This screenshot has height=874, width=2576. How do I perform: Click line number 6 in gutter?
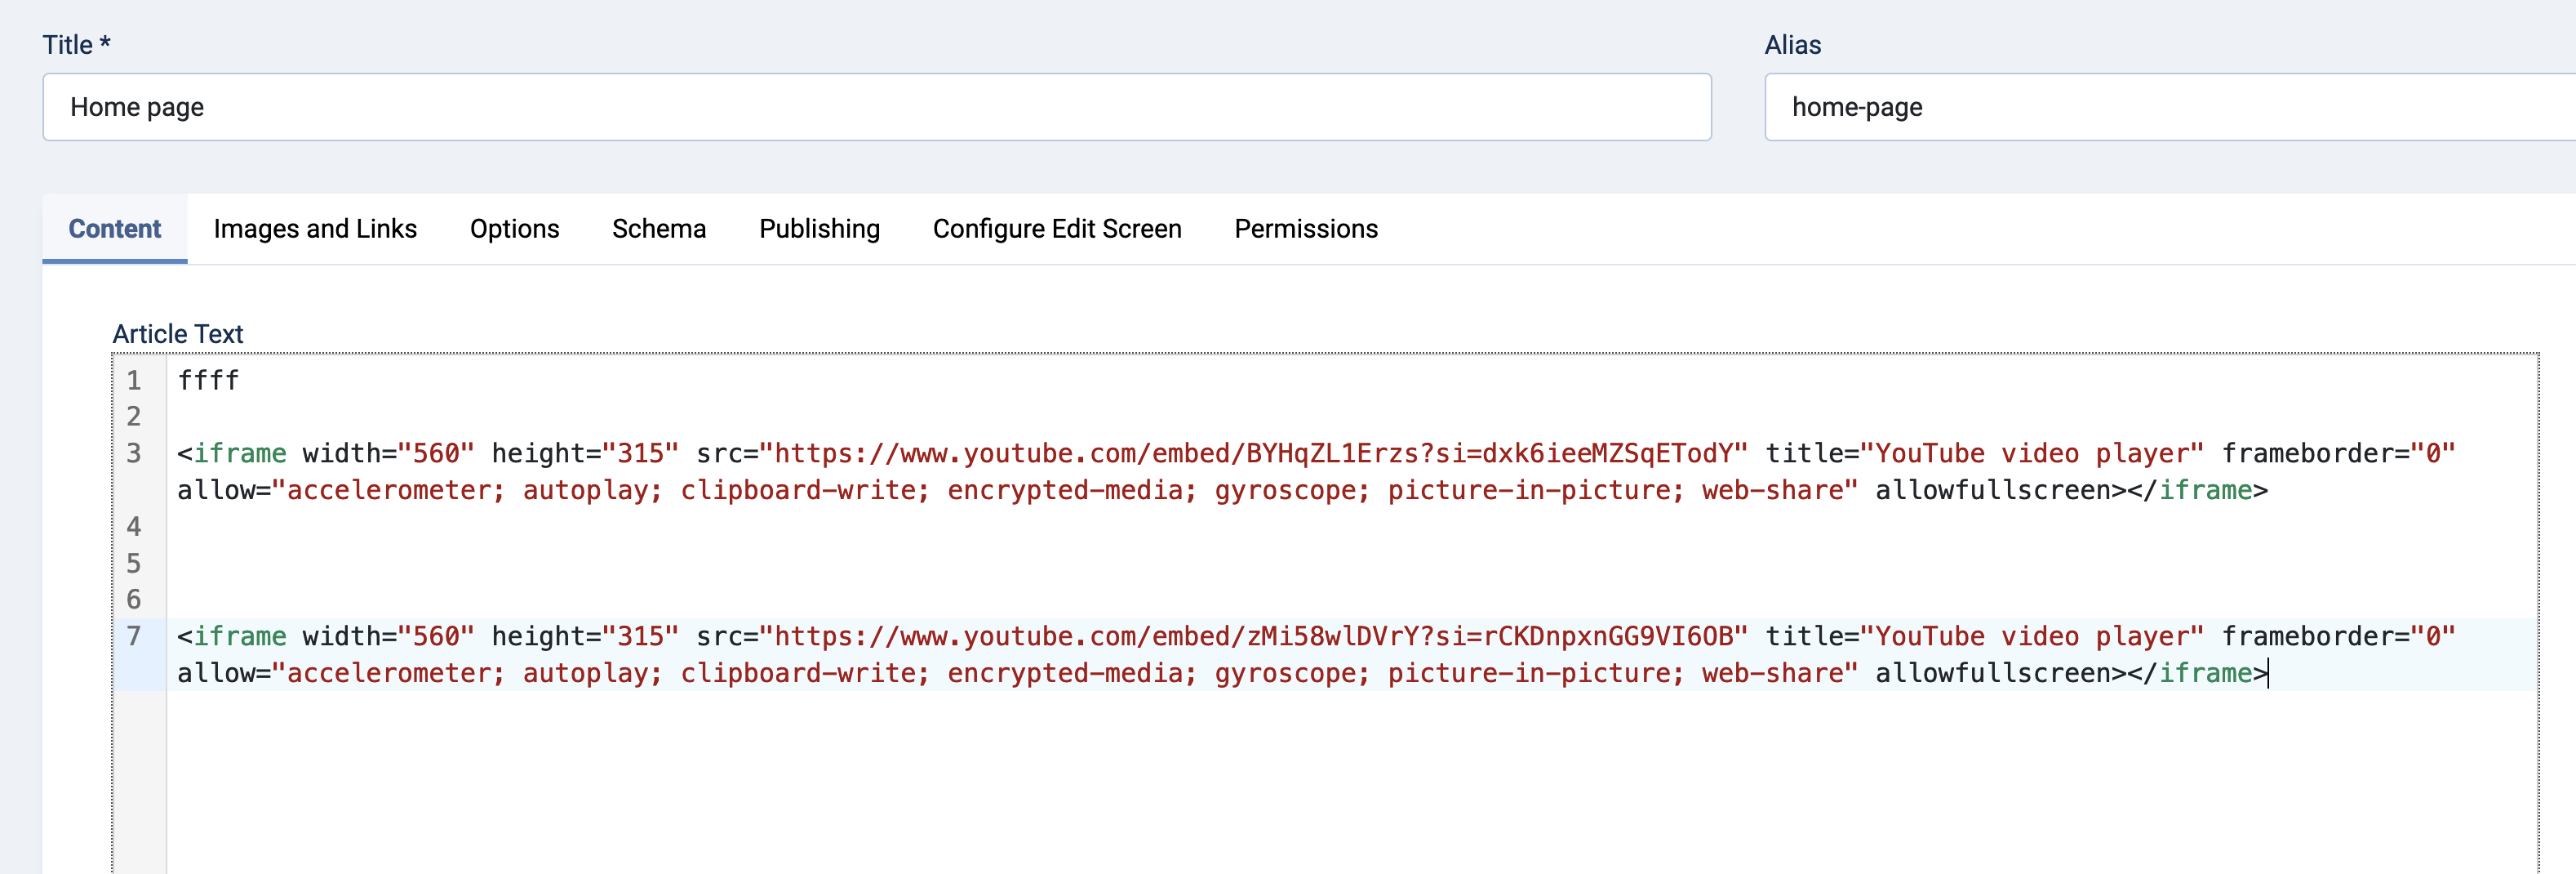[x=134, y=600]
